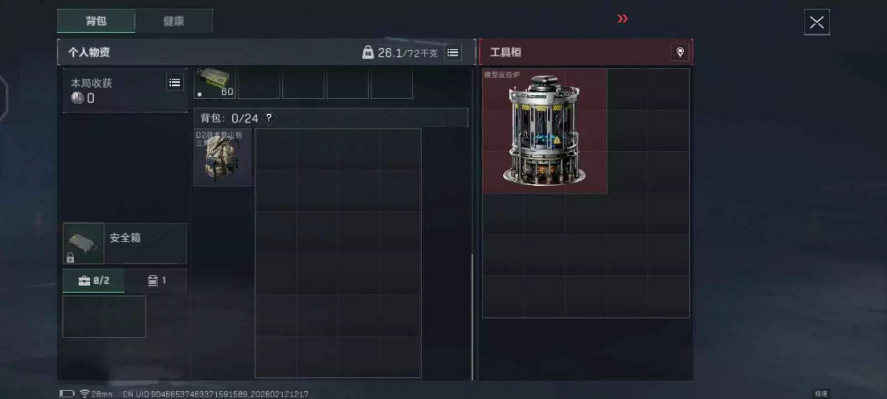Select the ammo box with 60 count
The image size is (887, 399).
pyautogui.click(x=215, y=83)
